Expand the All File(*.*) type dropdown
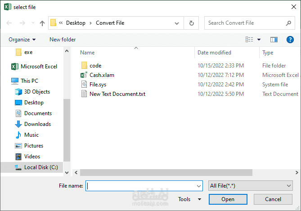 (x=251, y=186)
